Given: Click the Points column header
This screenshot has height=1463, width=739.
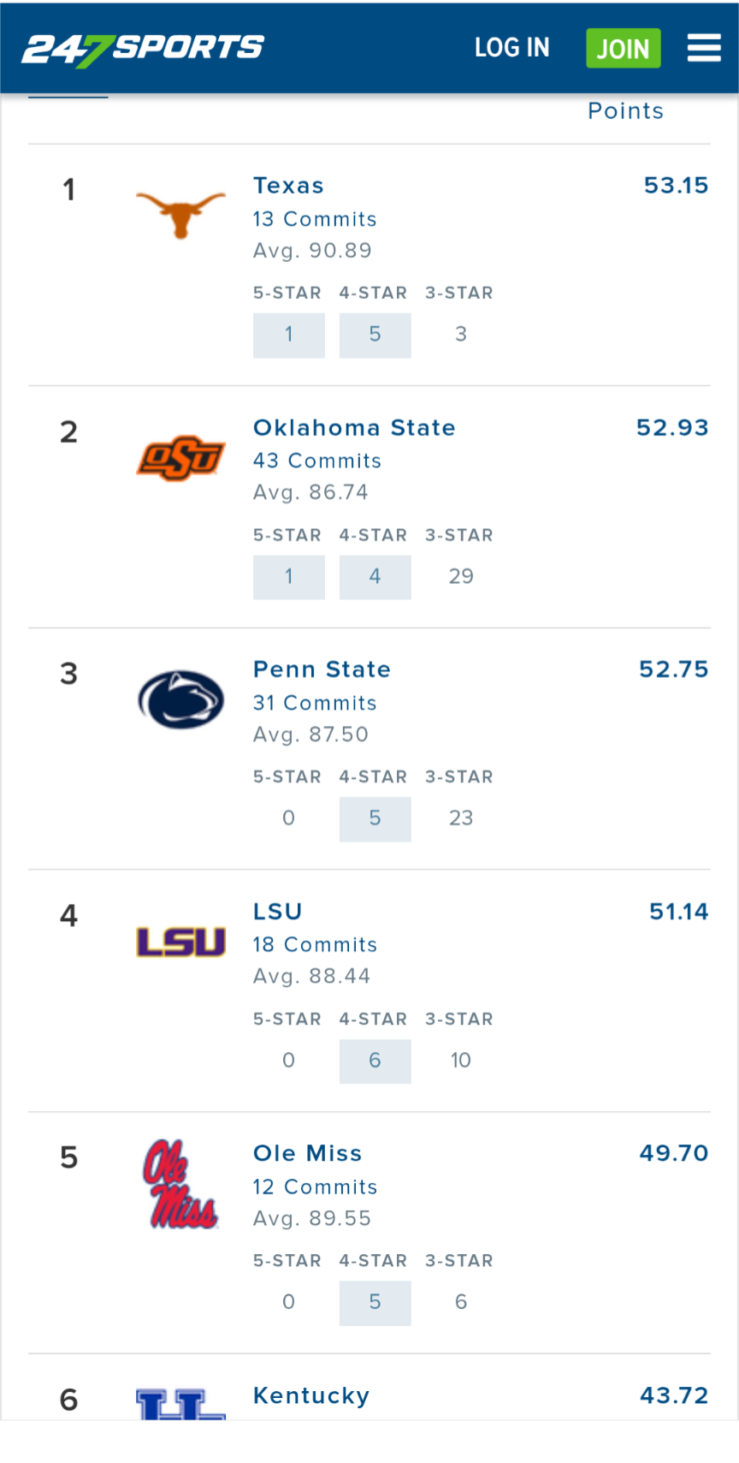Looking at the screenshot, I should (x=625, y=111).
